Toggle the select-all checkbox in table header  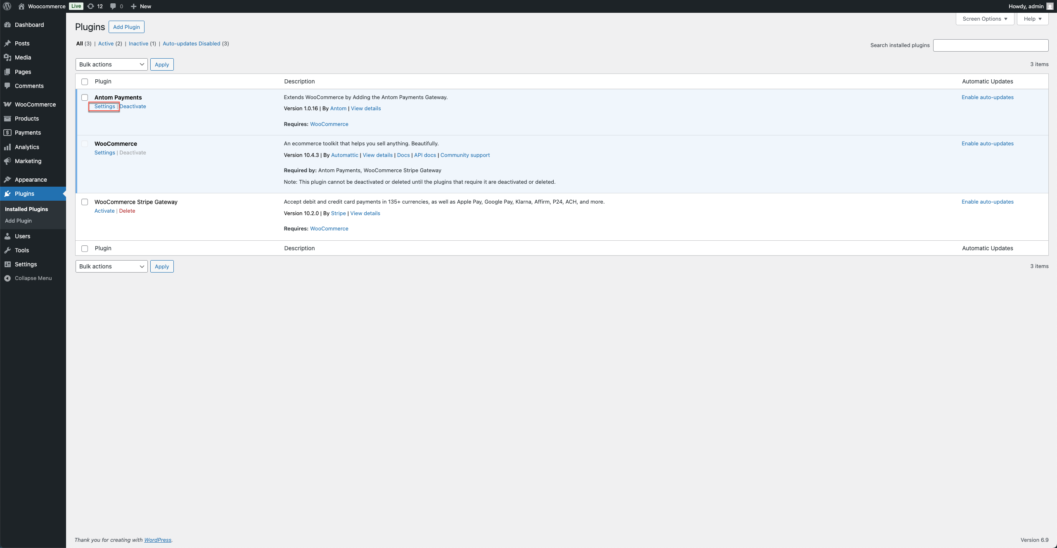(x=85, y=82)
